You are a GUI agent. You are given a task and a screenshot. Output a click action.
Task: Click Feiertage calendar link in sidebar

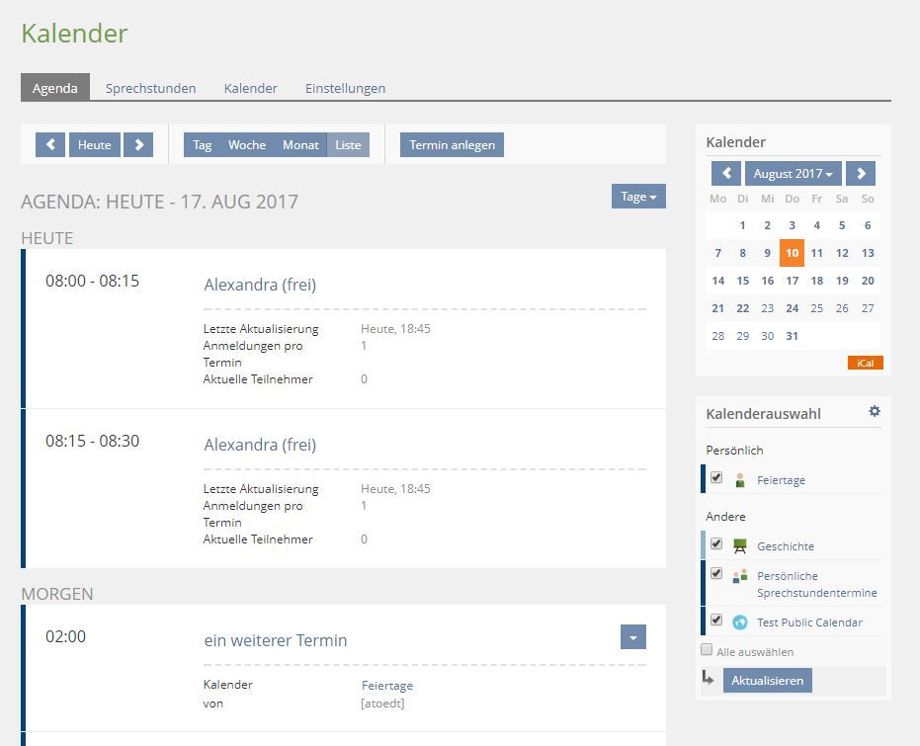coord(781,480)
